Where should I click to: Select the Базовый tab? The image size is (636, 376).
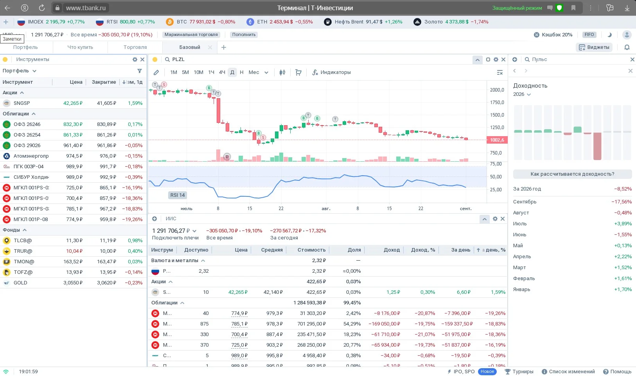coord(190,47)
